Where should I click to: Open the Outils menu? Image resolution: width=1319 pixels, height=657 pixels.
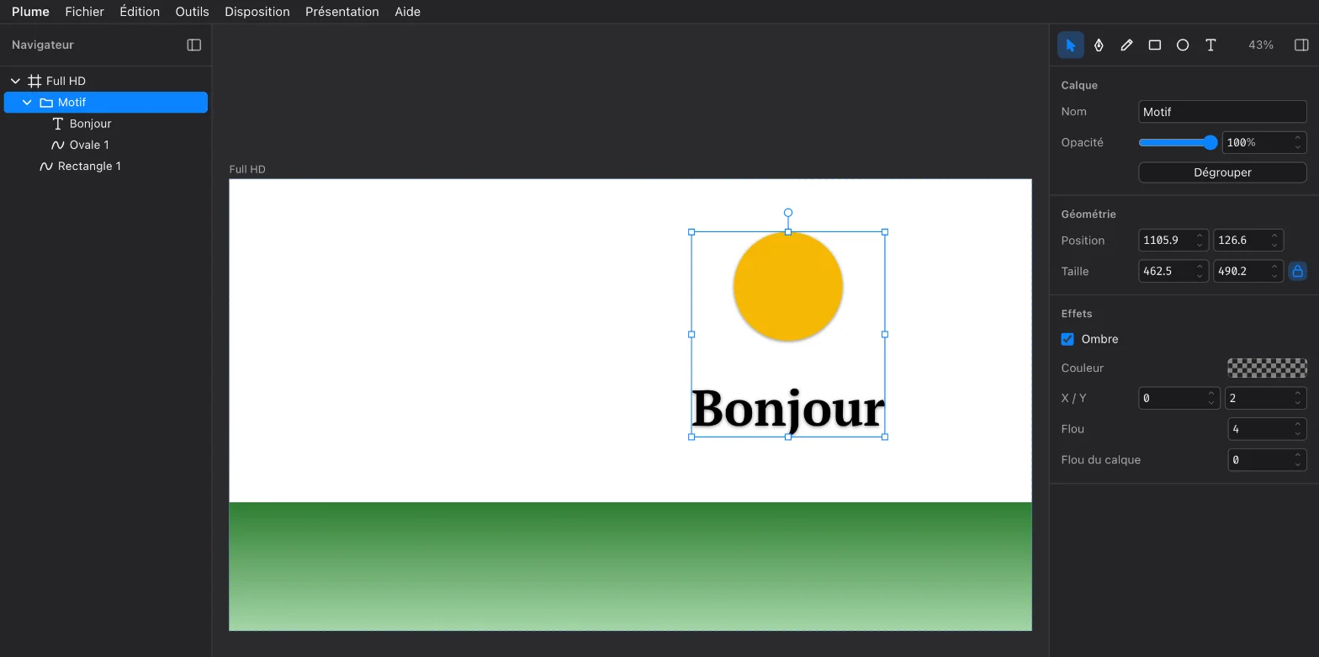pyautogui.click(x=193, y=12)
